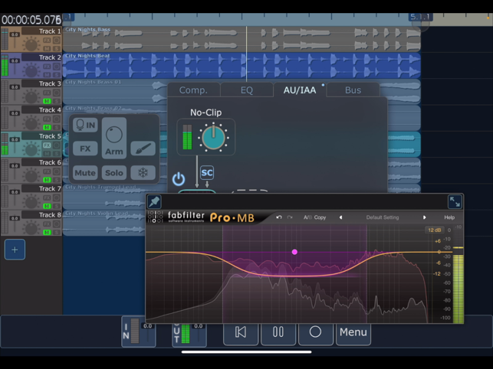493x369 pixels.
Task: Freeze the track with the snowflake icon
Action: [143, 173]
